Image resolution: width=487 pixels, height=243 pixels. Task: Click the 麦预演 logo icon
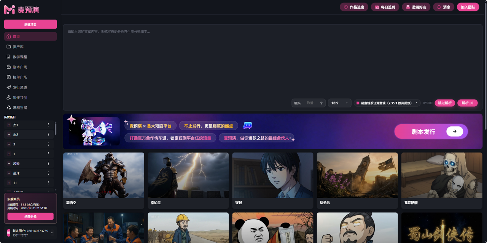(x=10, y=9)
